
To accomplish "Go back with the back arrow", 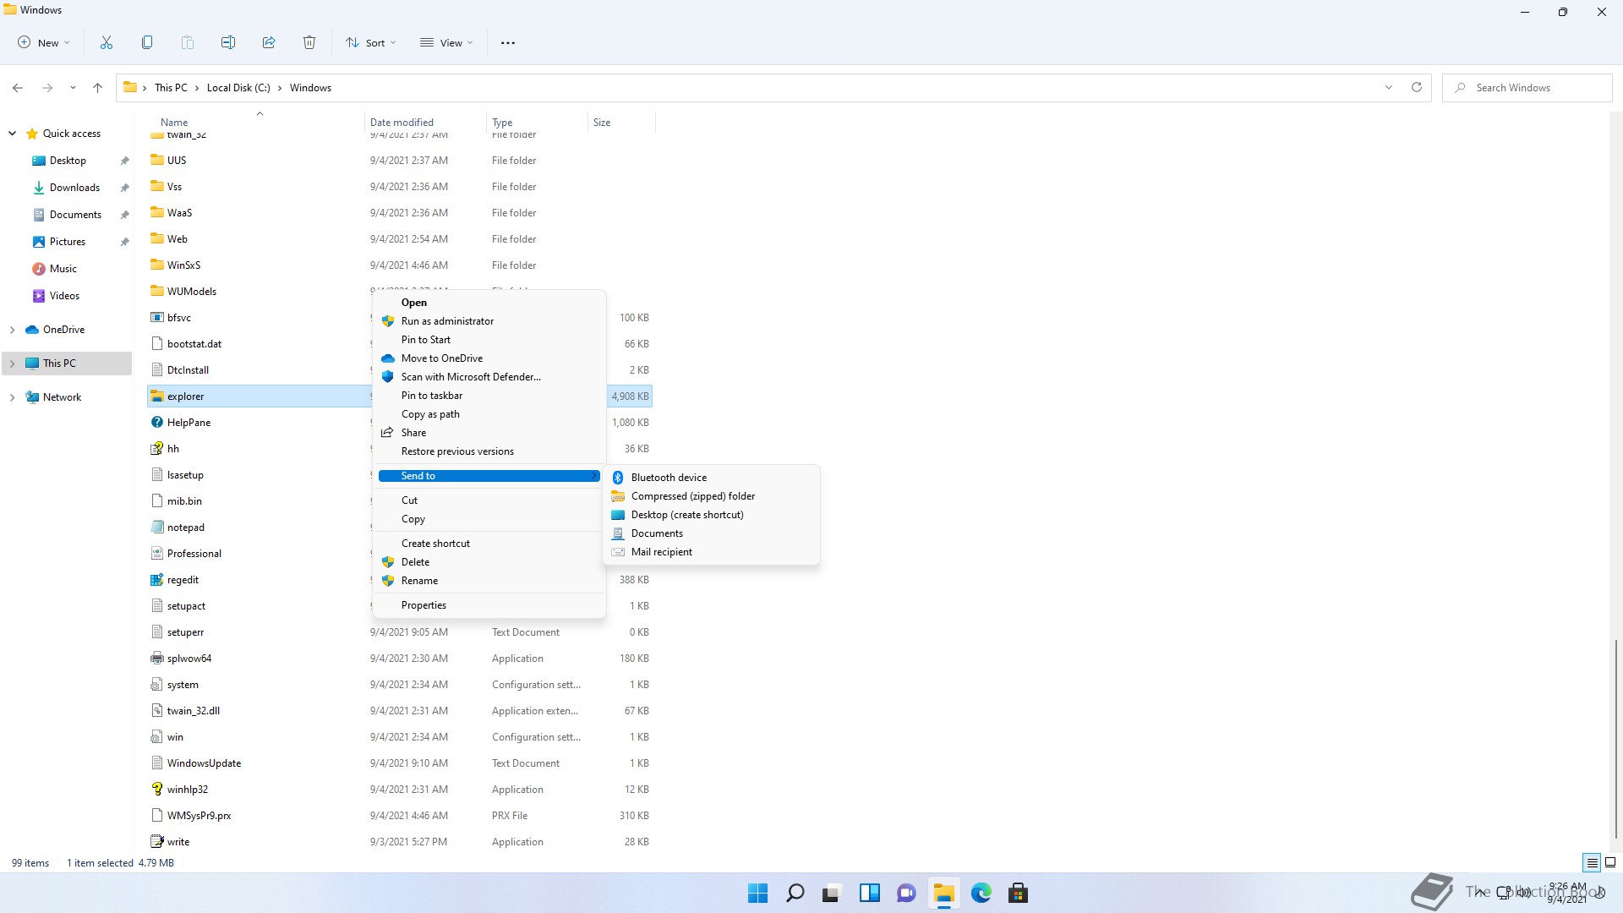I will (x=18, y=88).
